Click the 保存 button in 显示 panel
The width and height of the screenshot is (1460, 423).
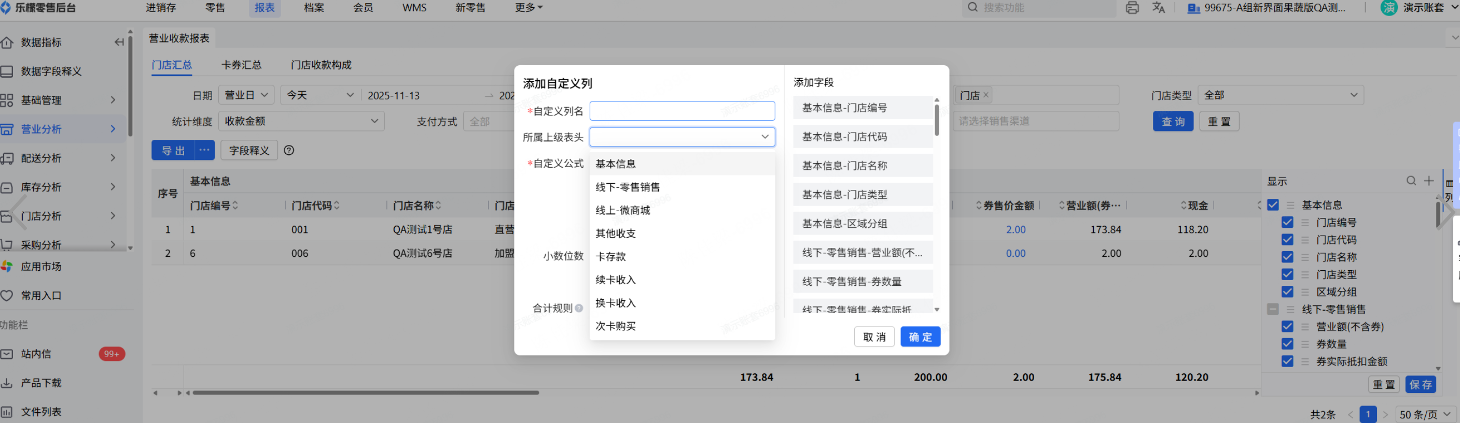1421,385
